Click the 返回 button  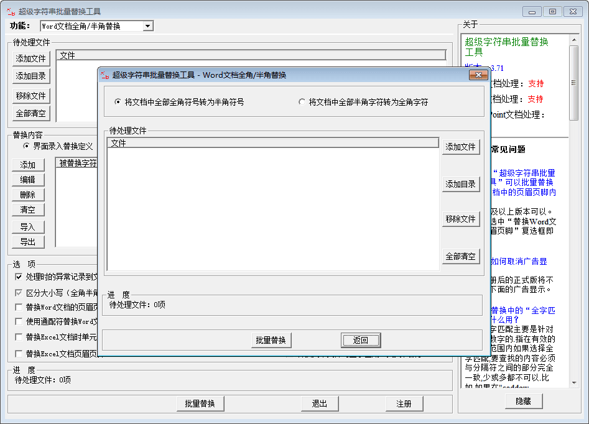[x=361, y=340]
